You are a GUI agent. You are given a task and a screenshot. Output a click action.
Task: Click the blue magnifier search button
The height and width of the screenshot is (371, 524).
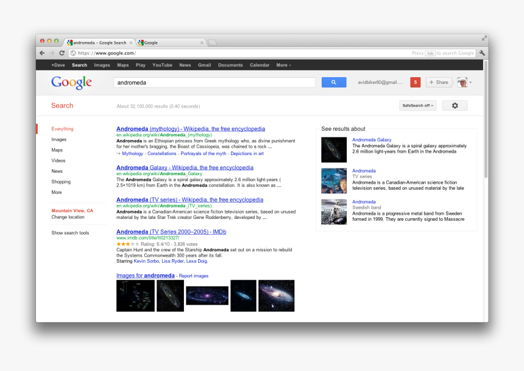tap(334, 82)
